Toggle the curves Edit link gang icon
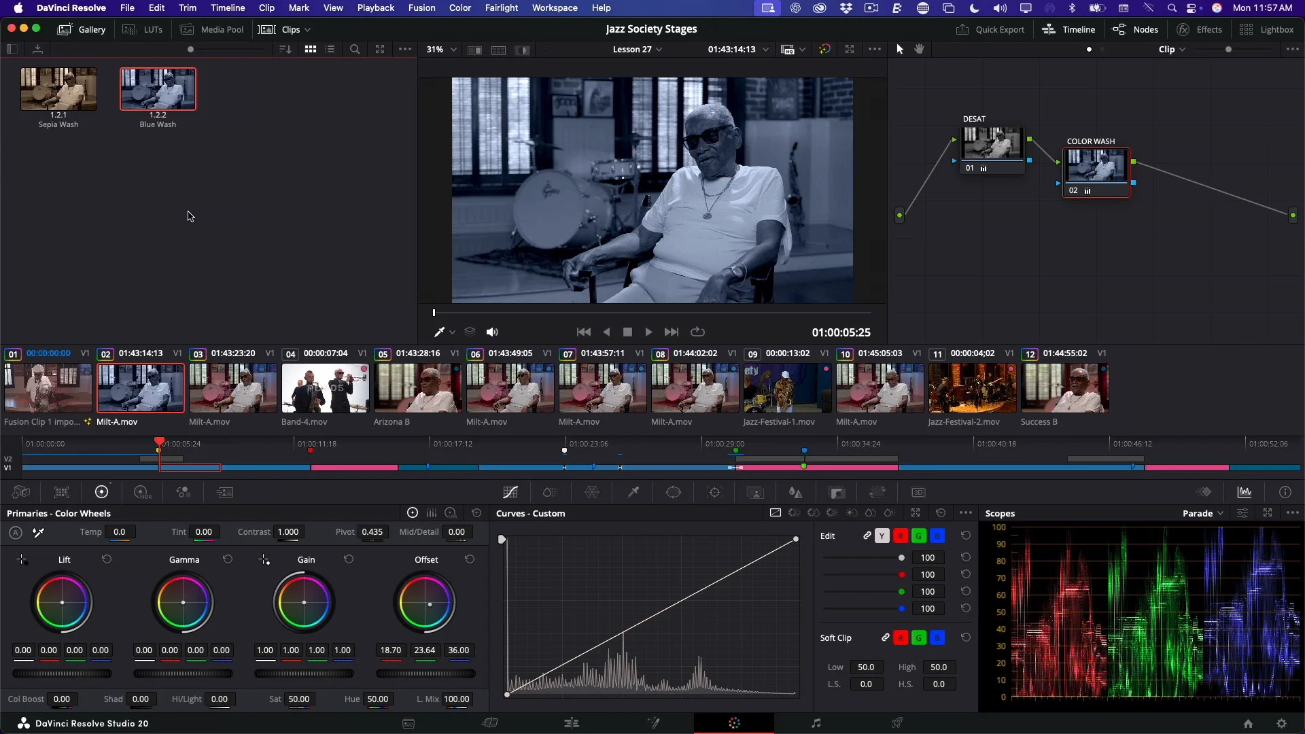 pyautogui.click(x=867, y=536)
